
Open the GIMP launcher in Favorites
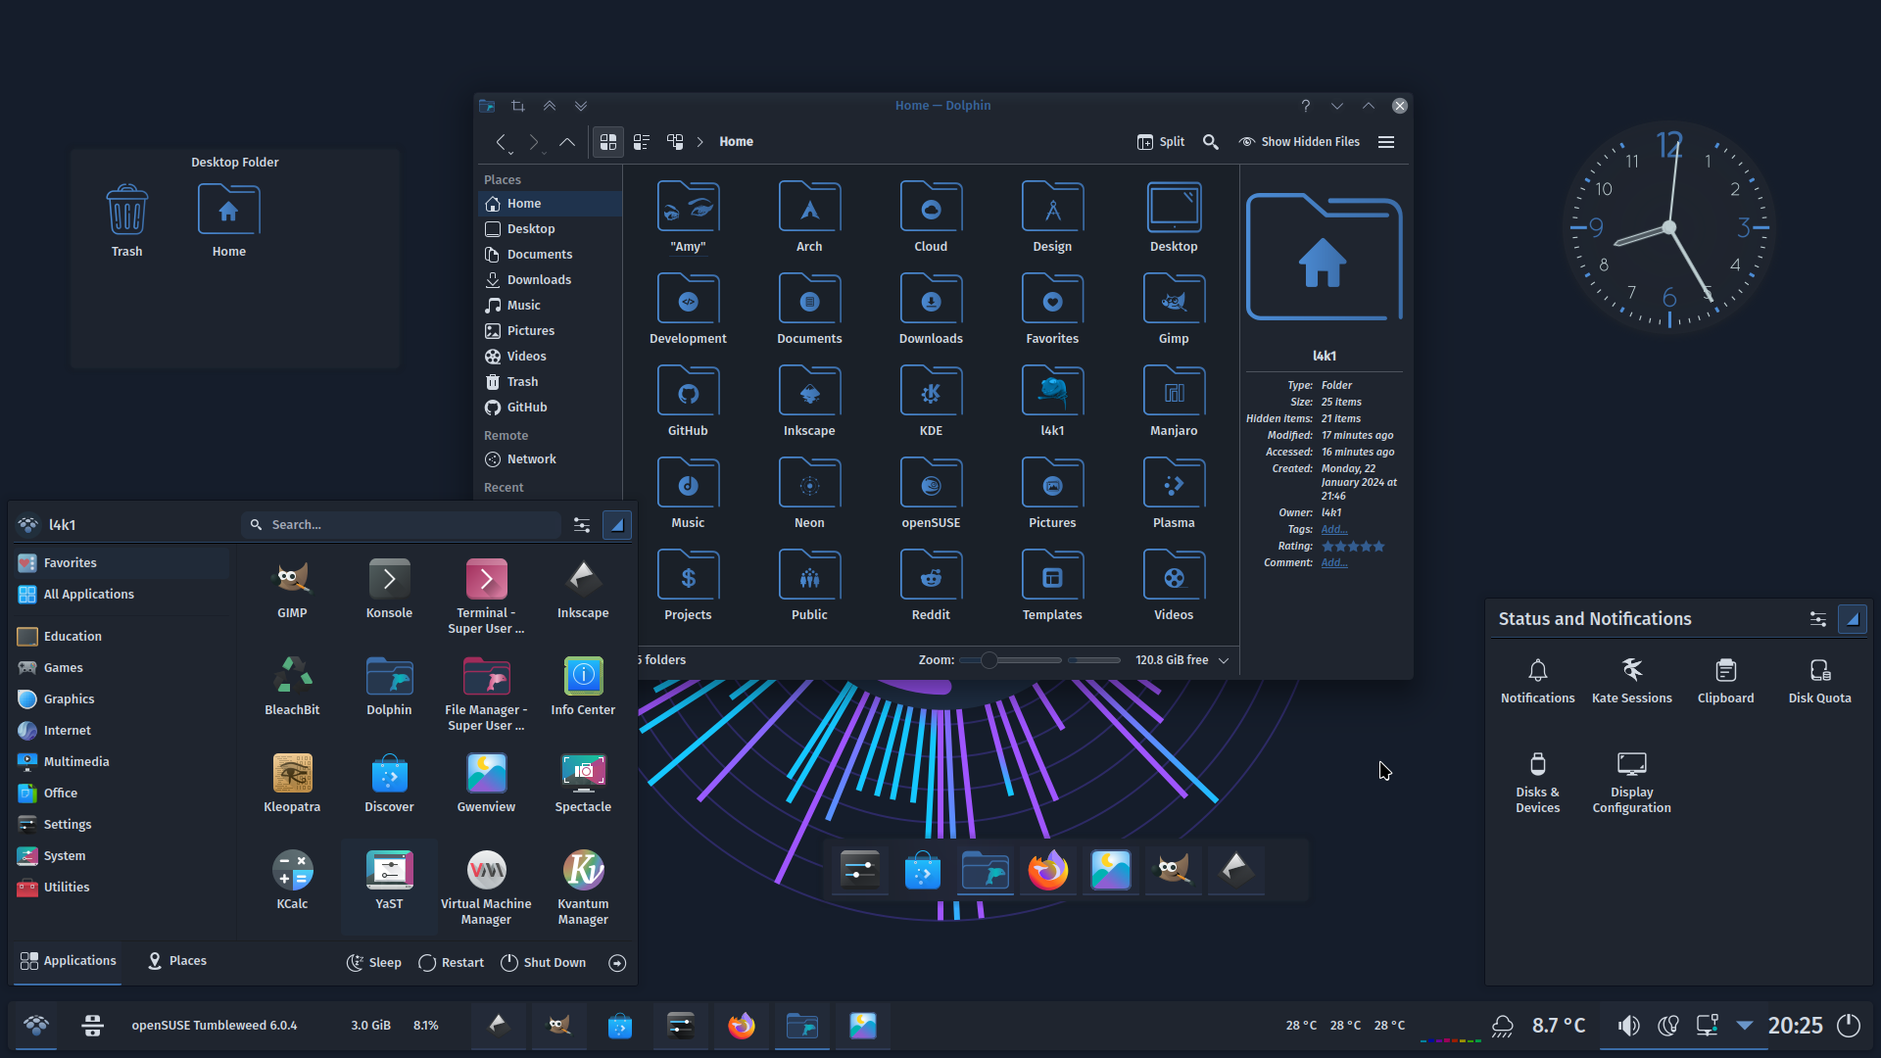pos(292,589)
